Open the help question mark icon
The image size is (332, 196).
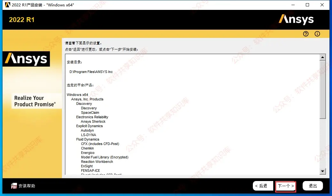[306, 34]
